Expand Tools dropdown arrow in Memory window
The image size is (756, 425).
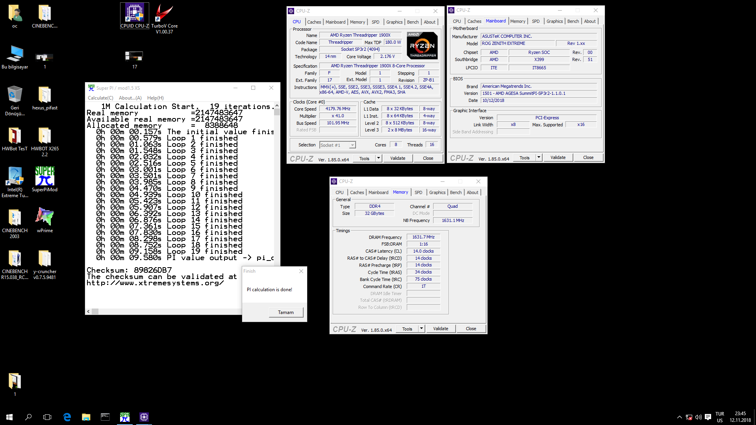point(421,329)
